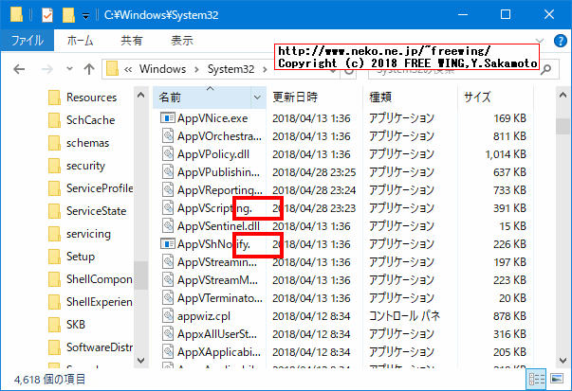
Task: Switch to Large icons view in status bar
Action: (557, 379)
